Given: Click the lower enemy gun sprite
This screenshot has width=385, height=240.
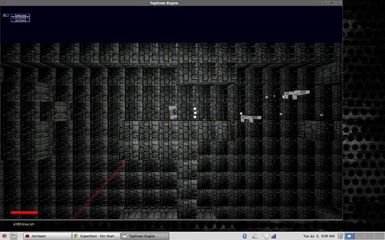Looking at the screenshot, I should click(251, 119).
